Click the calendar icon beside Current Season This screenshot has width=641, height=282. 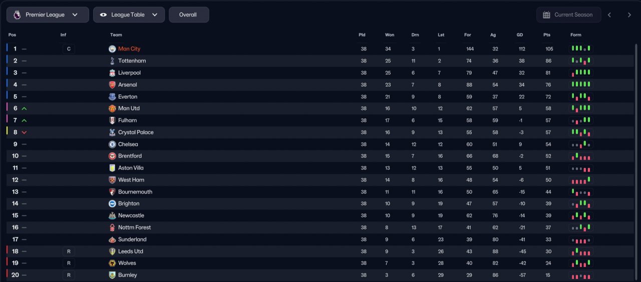coord(546,15)
